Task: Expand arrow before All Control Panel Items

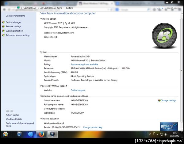Action: 38,8
